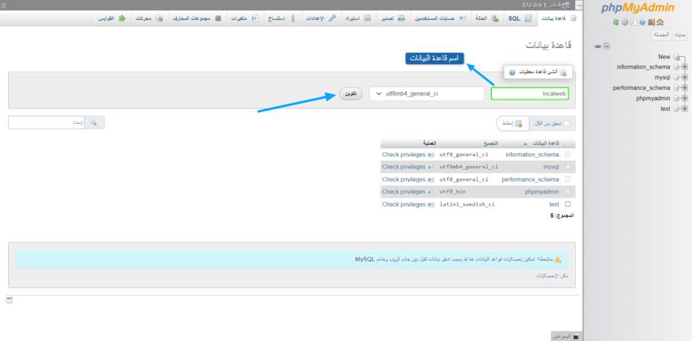Click the enable statistics link
Screen dimensions: 692x341
click(552, 275)
